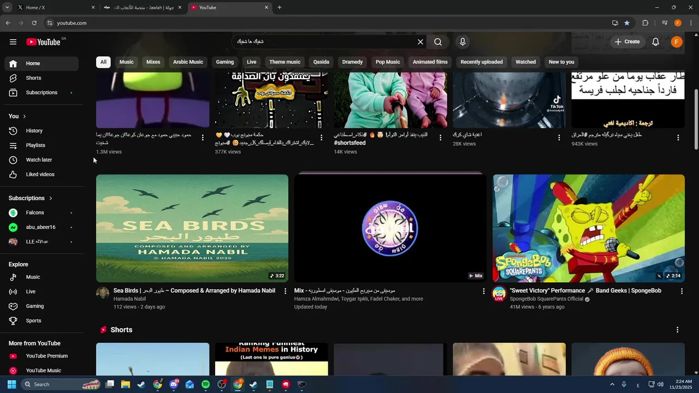Open Falcons channel subscription
This screenshot has width=699, height=393.
pyautogui.click(x=42, y=213)
